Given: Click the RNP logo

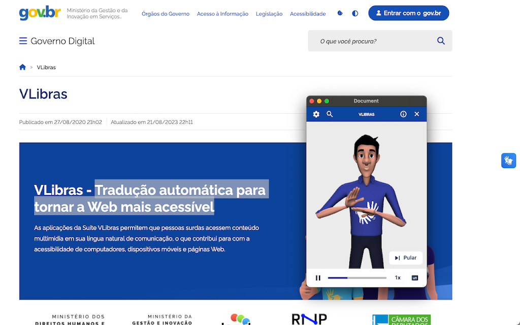Looking at the screenshot, I should pos(309,319).
